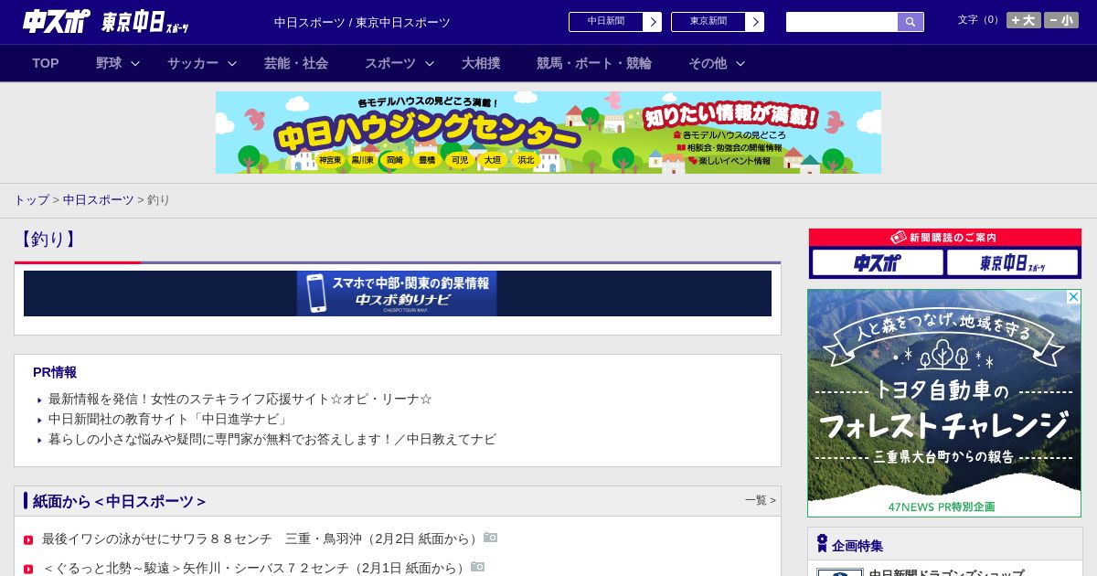Select the 大相撲 menu item
1097x576 pixels.
click(481, 63)
